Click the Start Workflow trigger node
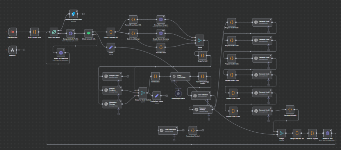The height and width of the screenshot is (150, 341). [12, 32]
